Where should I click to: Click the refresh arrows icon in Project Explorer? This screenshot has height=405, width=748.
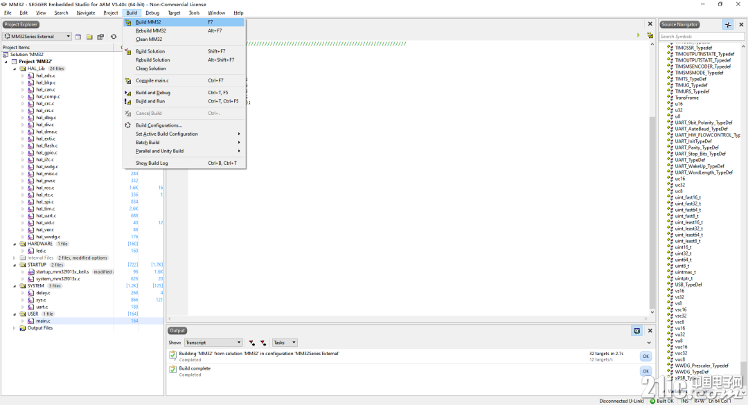pos(114,37)
